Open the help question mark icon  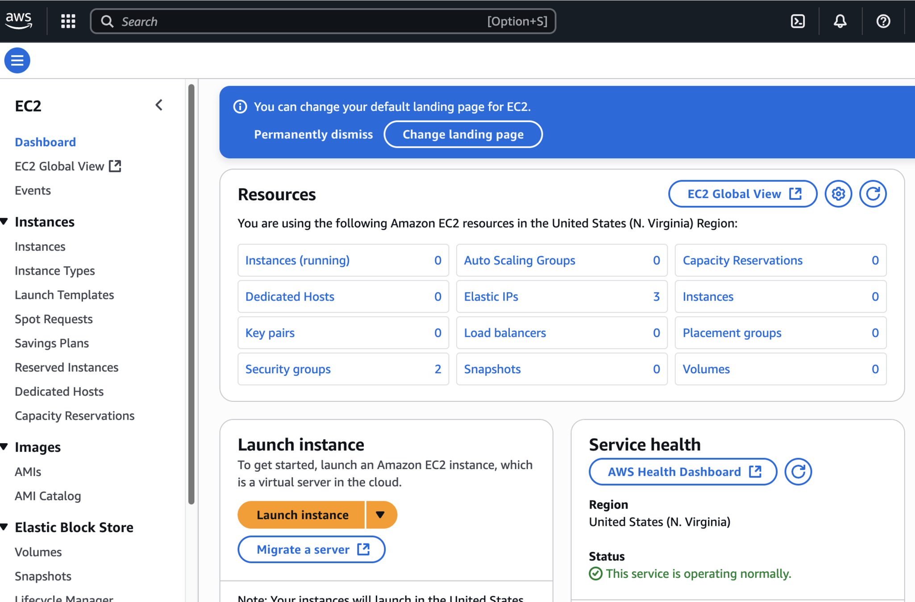pos(883,21)
